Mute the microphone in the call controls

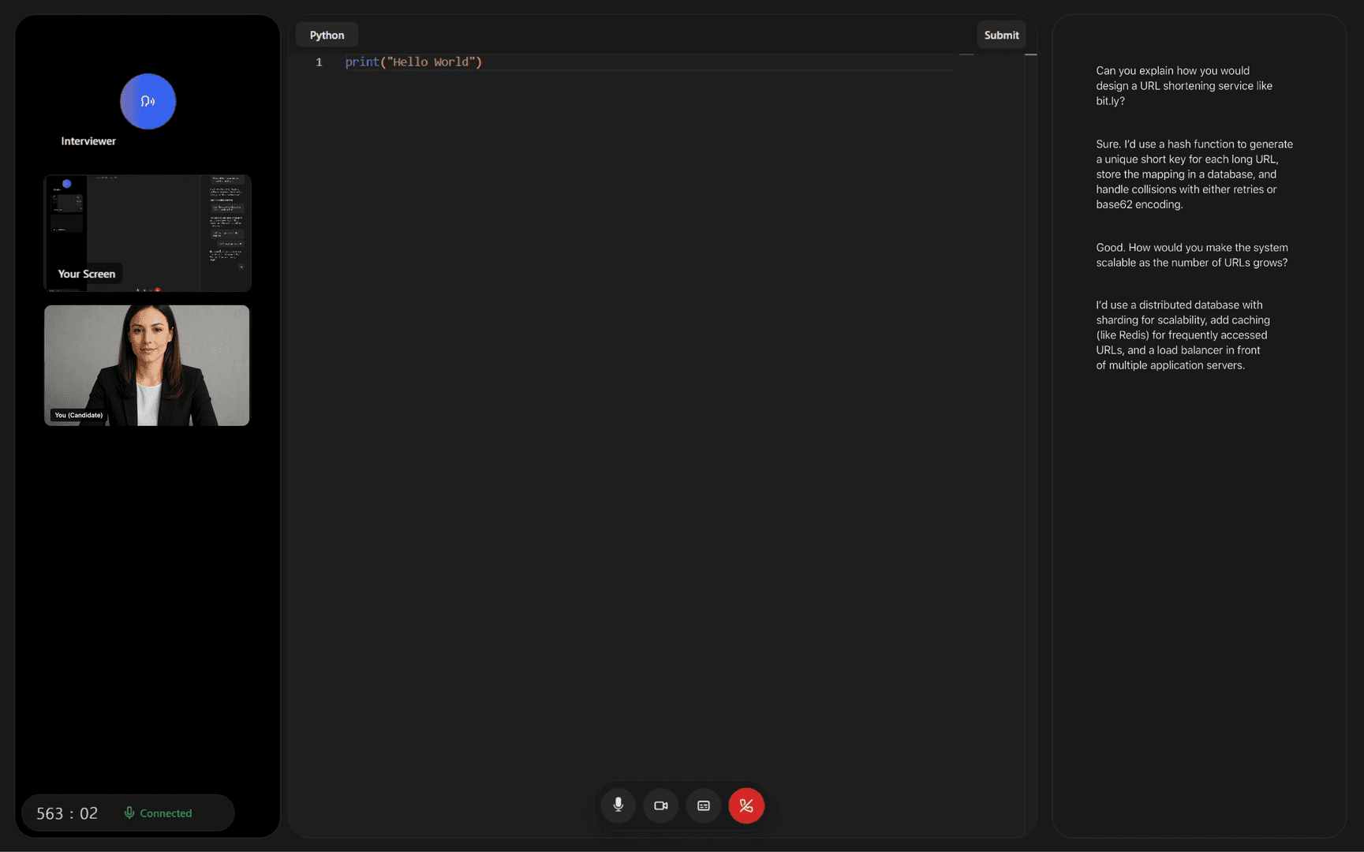point(618,805)
